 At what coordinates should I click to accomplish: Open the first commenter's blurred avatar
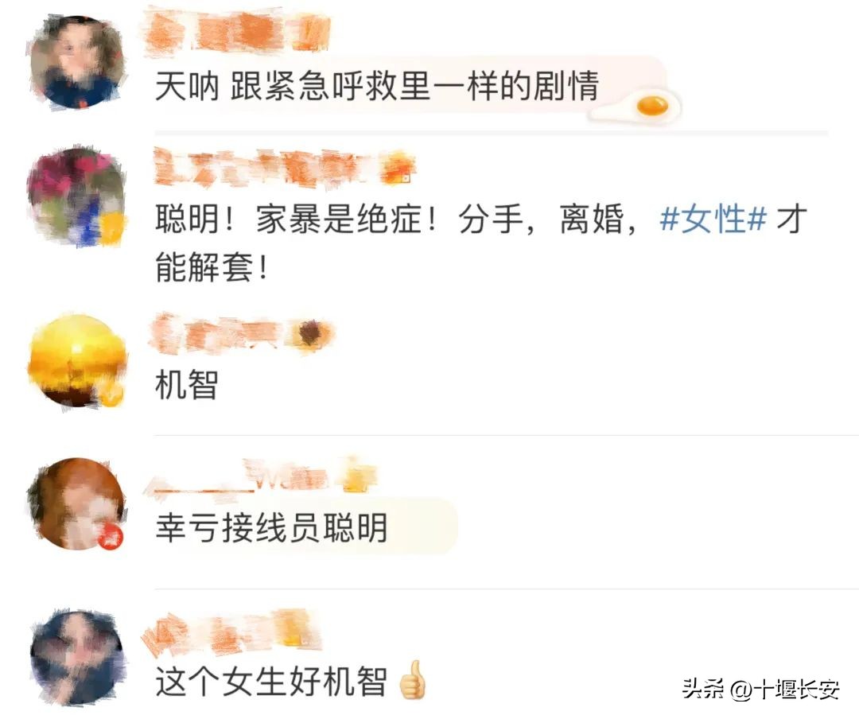click(76, 63)
